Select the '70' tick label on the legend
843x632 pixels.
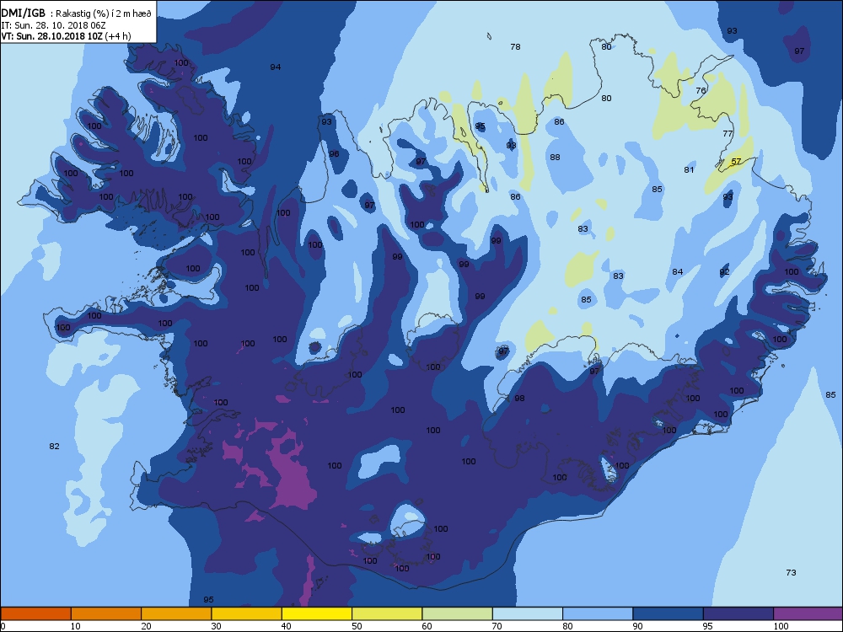click(x=497, y=626)
